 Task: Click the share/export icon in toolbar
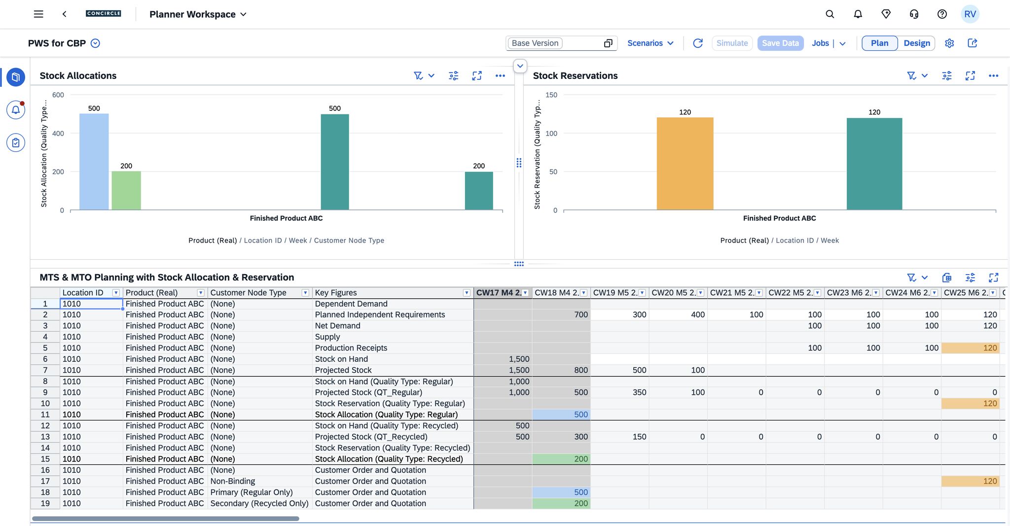pyautogui.click(x=973, y=43)
